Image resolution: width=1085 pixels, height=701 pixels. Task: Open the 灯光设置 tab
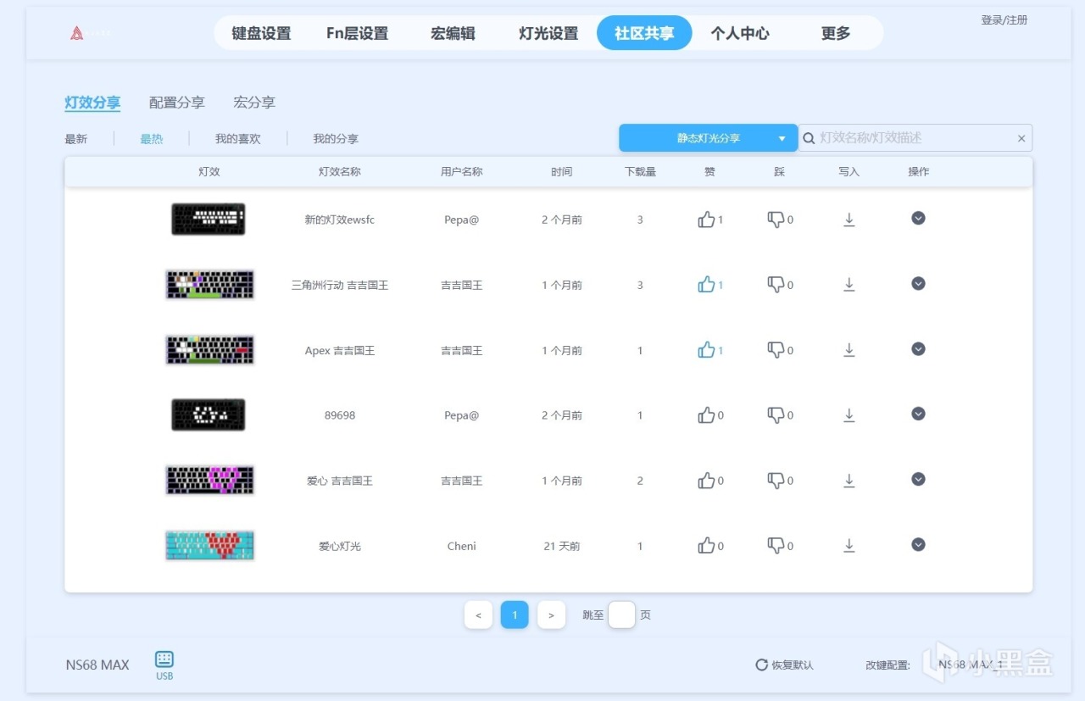[548, 34]
